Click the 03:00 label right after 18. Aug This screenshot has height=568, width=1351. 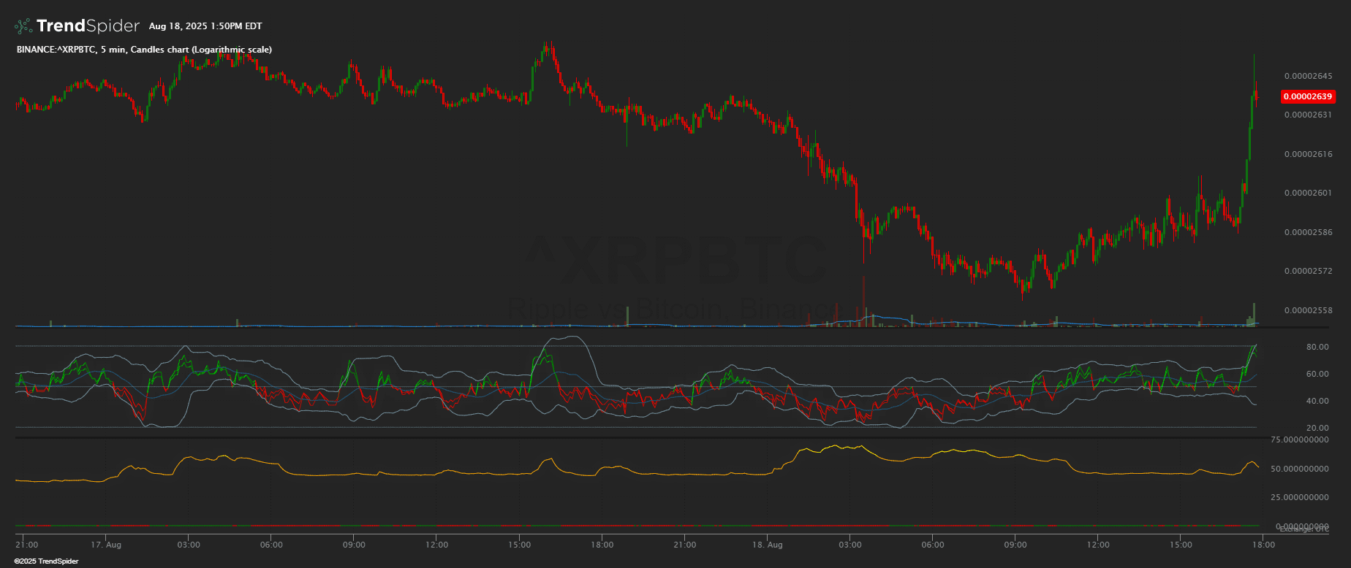pos(850,545)
